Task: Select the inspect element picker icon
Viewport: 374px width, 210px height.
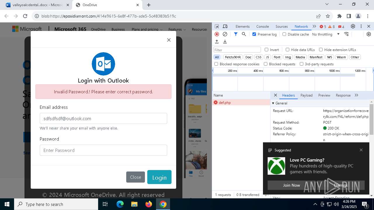Action: tap(217, 26)
